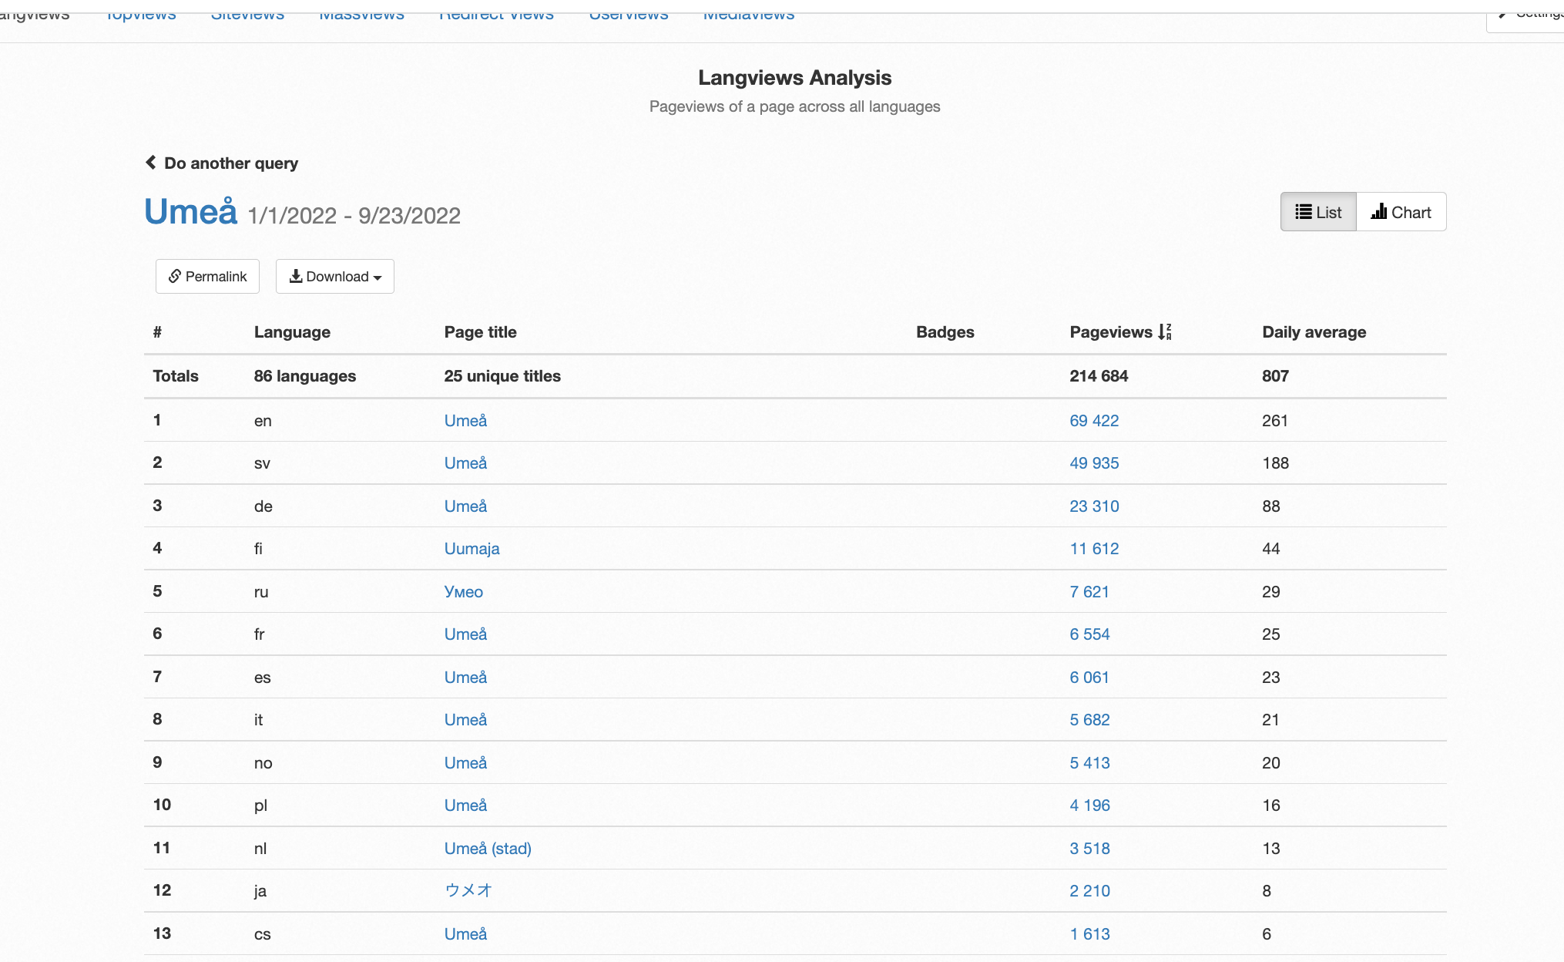This screenshot has height=962, width=1564.
Task: Open the Swedish pageviews 49 935 link
Action: (1093, 463)
